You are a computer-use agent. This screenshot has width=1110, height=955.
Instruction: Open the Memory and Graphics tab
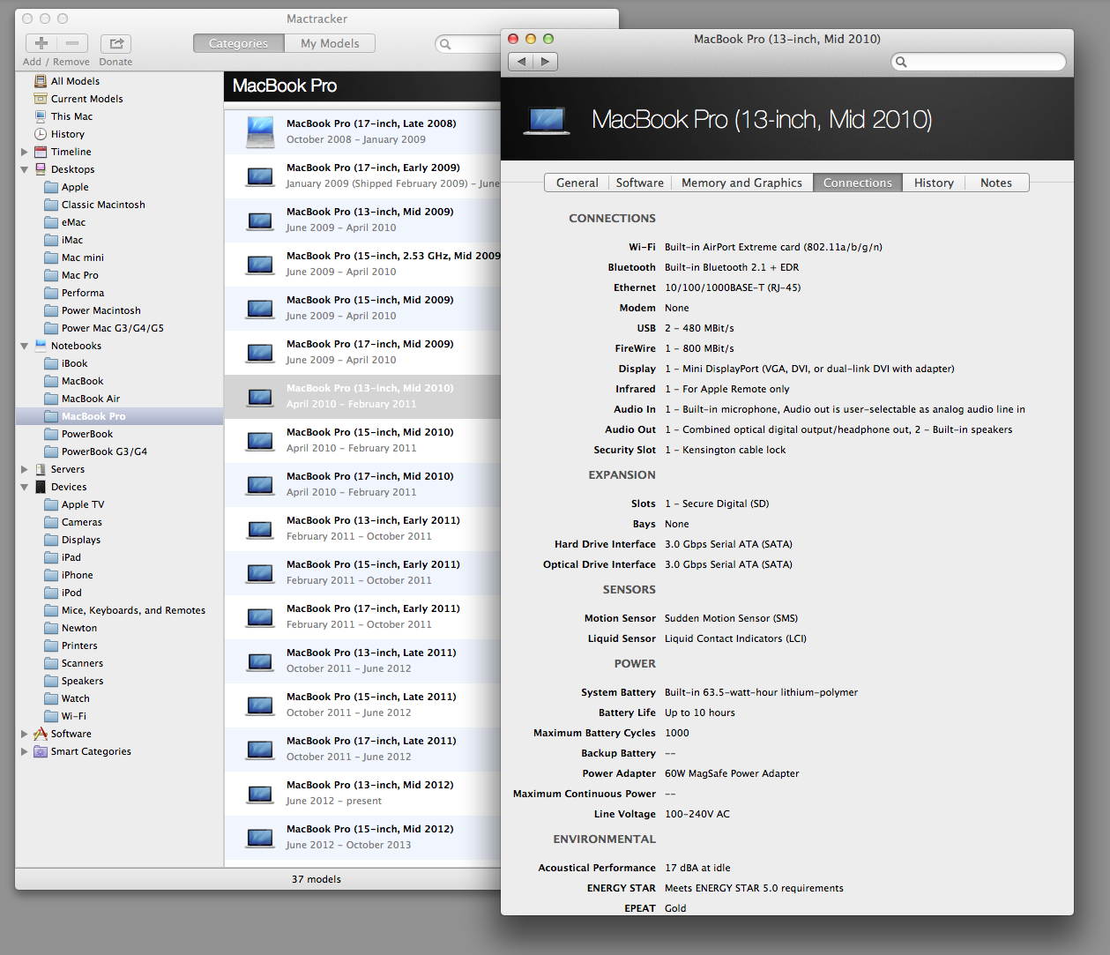click(x=741, y=183)
